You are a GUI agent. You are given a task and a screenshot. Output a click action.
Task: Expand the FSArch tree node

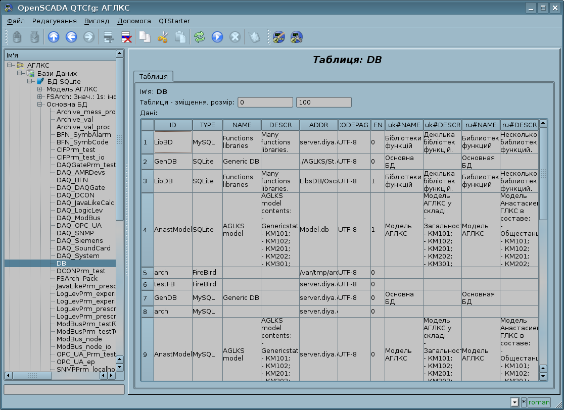(x=39, y=97)
